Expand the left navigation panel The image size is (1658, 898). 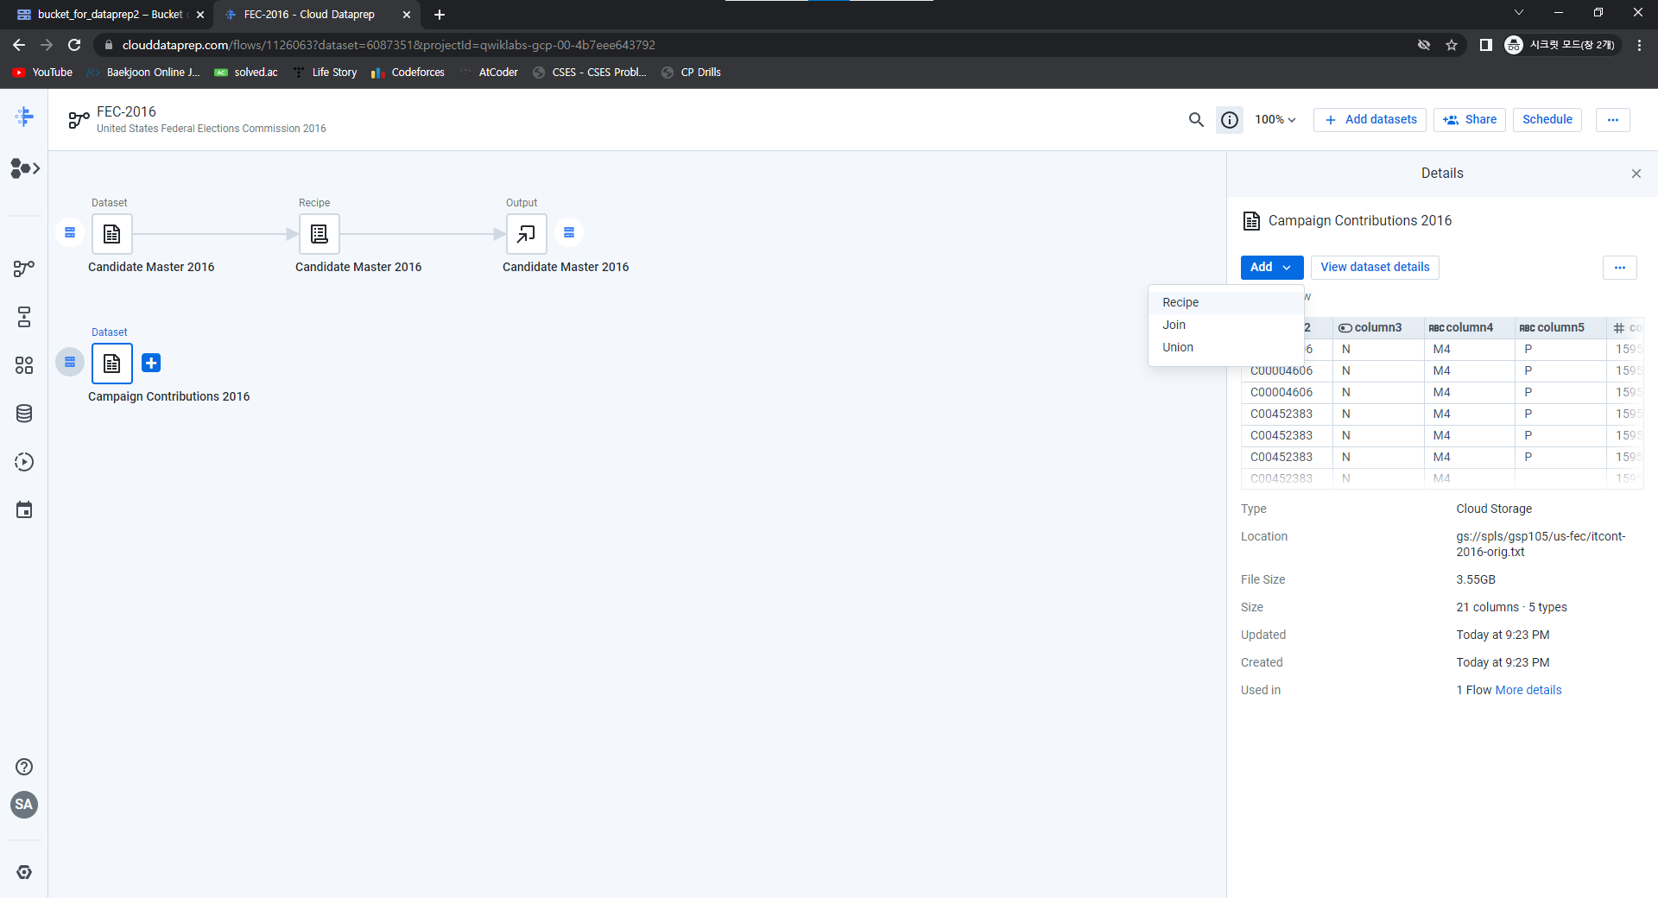pos(25,168)
